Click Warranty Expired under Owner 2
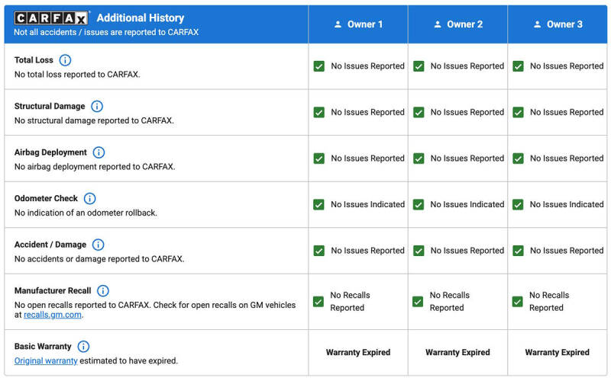Viewport: 611px width, 381px height. [x=457, y=353]
